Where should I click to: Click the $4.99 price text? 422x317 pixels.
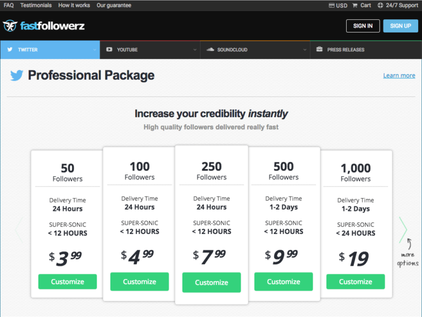point(137,257)
